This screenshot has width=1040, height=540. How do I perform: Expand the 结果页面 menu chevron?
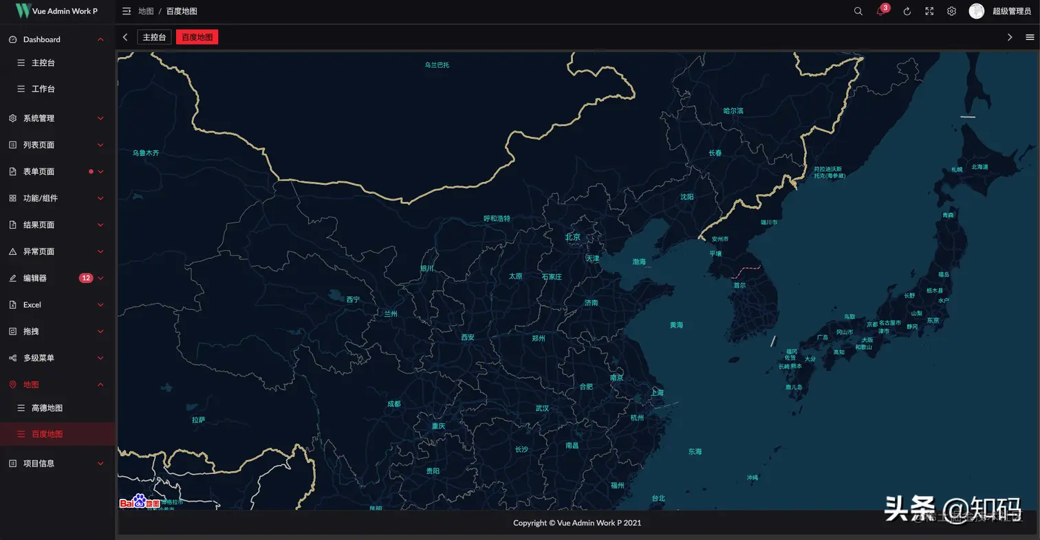pyautogui.click(x=100, y=225)
